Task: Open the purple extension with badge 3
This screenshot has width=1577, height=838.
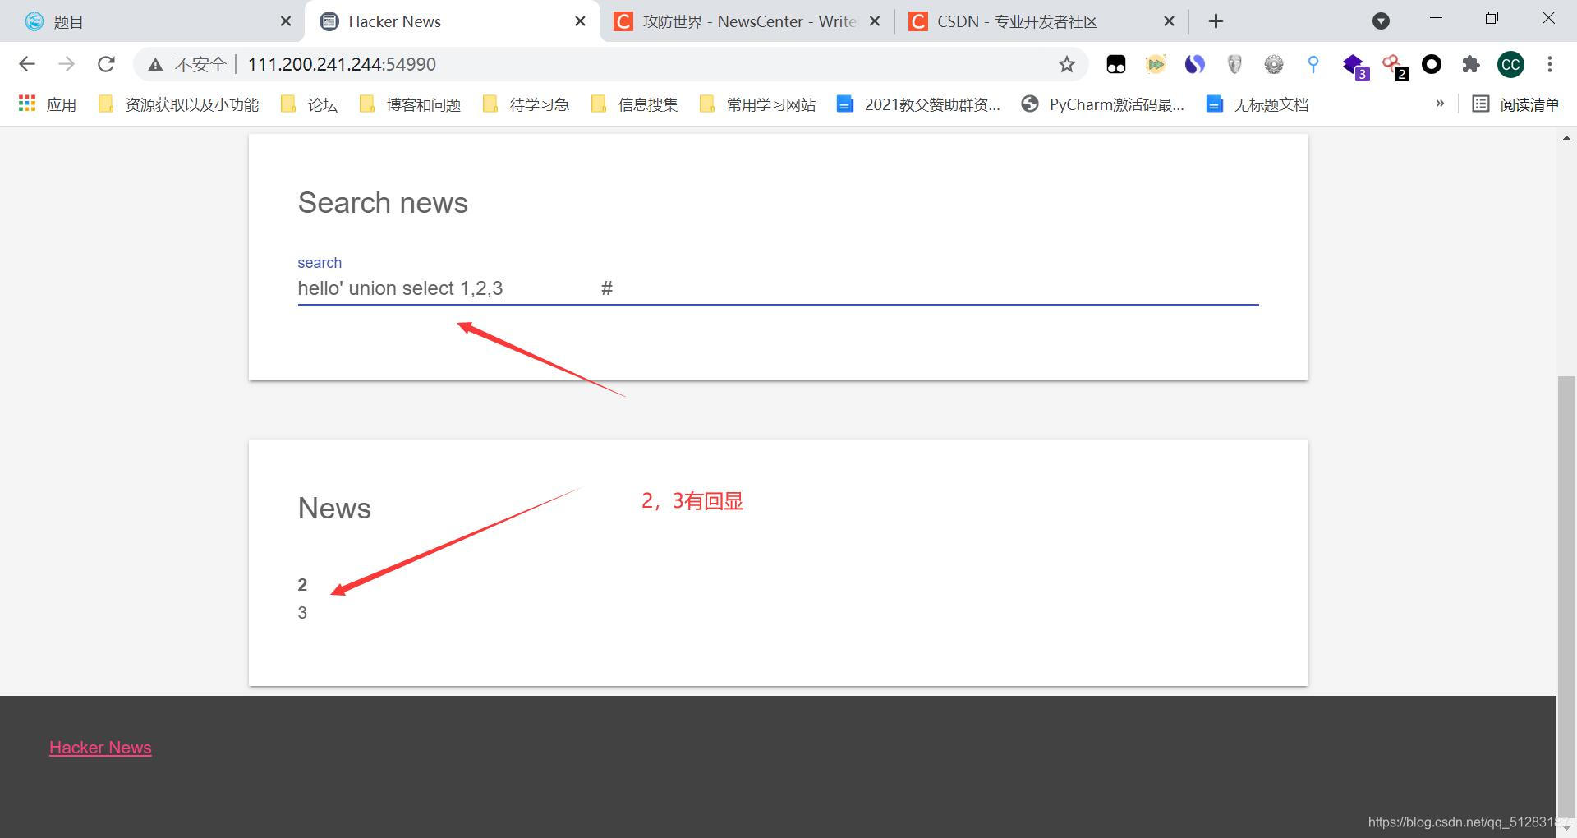Action: (1354, 66)
